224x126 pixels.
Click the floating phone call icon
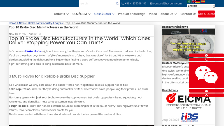[x=206, y=59]
